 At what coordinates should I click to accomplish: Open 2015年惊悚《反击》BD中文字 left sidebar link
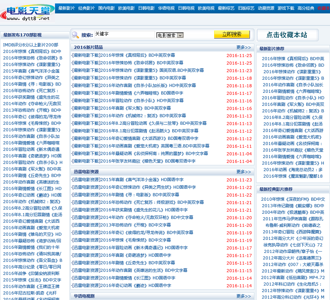point(32,280)
